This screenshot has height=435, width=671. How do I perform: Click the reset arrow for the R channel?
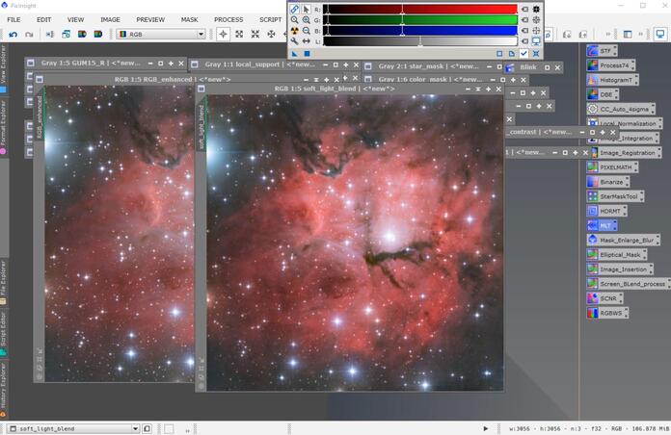524,9
